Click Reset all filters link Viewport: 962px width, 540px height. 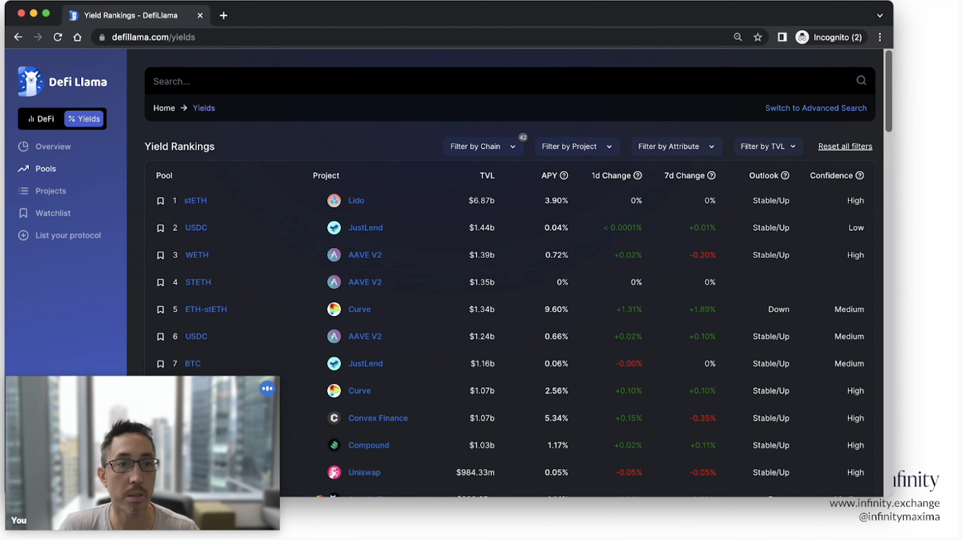pos(845,146)
